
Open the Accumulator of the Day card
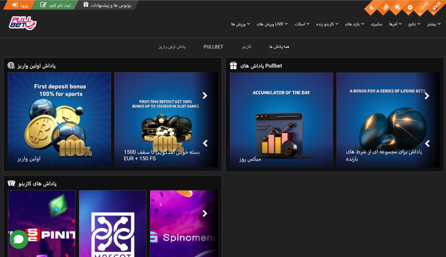pyautogui.click(x=281, y=120)
